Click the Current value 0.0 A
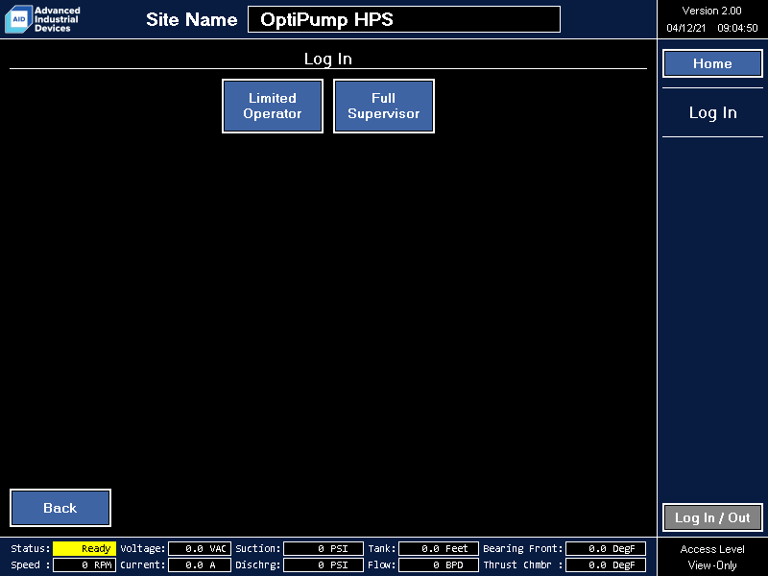Image resolution: width=768 pixels, height=576 pixels. [x=200, y=564]
